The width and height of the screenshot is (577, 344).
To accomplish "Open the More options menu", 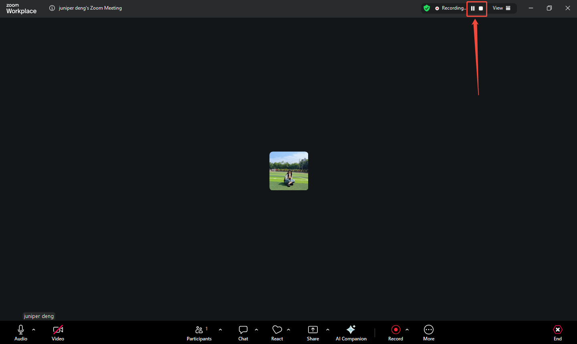I will (x=428, y=332).
